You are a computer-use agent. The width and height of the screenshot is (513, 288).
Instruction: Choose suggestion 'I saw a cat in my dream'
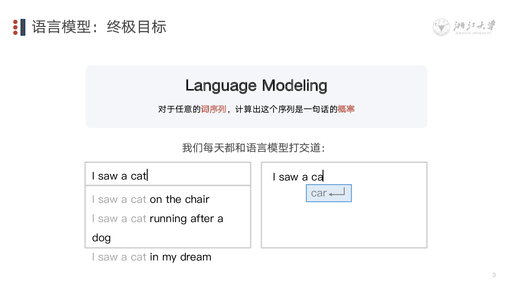tap(151, 257)
